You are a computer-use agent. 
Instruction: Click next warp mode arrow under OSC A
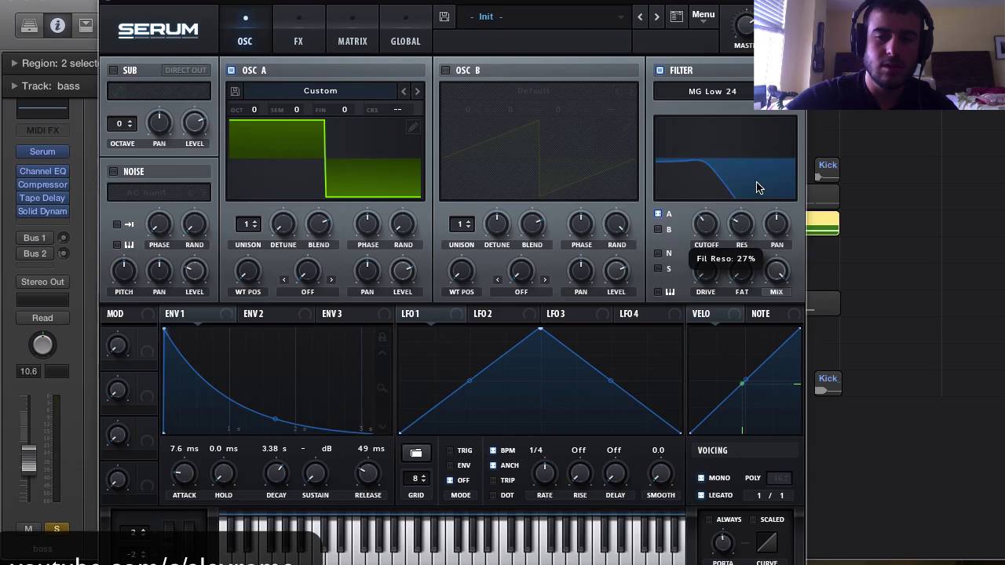tap(331, 279)
